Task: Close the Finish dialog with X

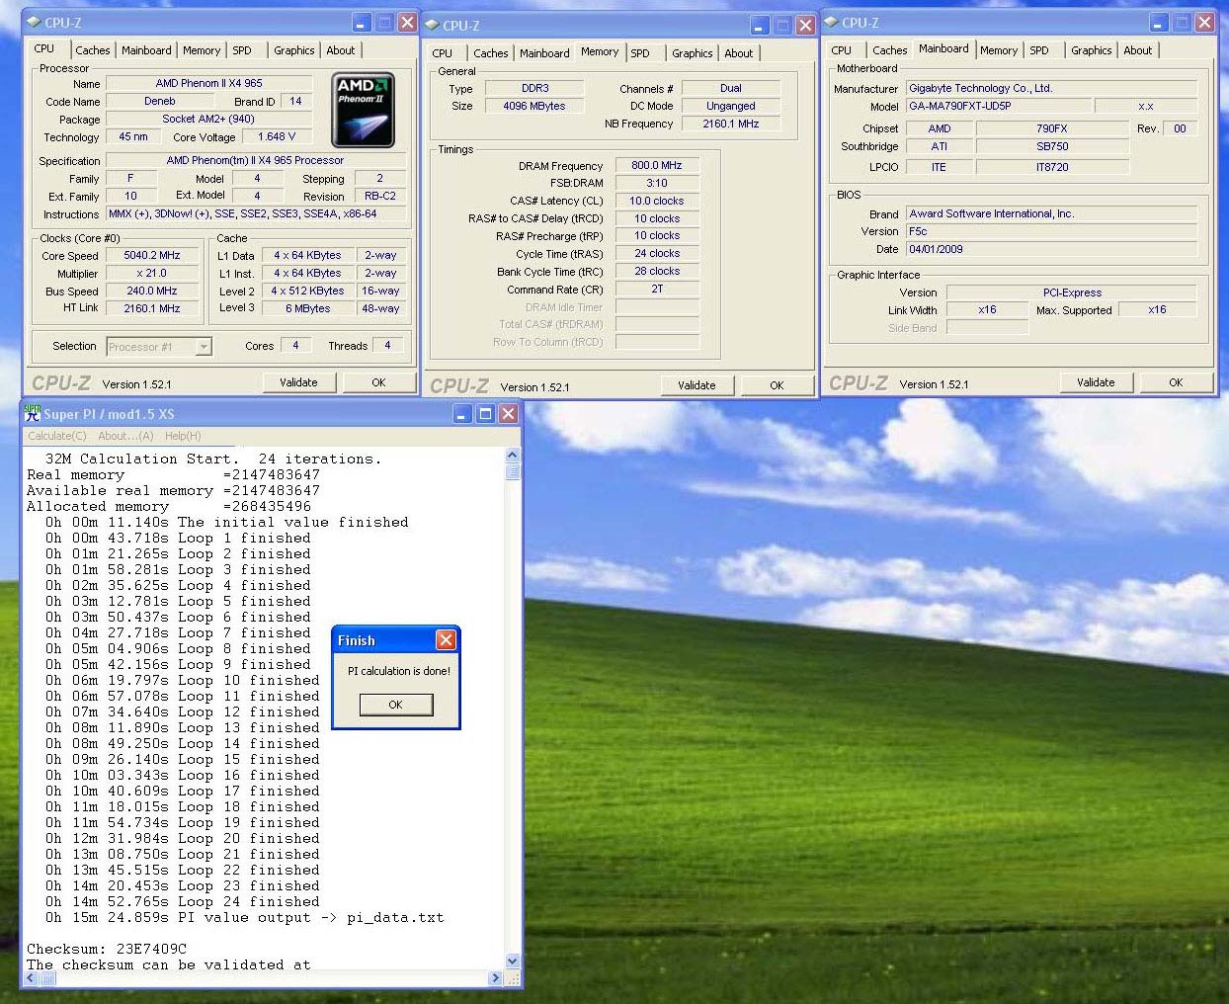Action: (x=447, y=640)
